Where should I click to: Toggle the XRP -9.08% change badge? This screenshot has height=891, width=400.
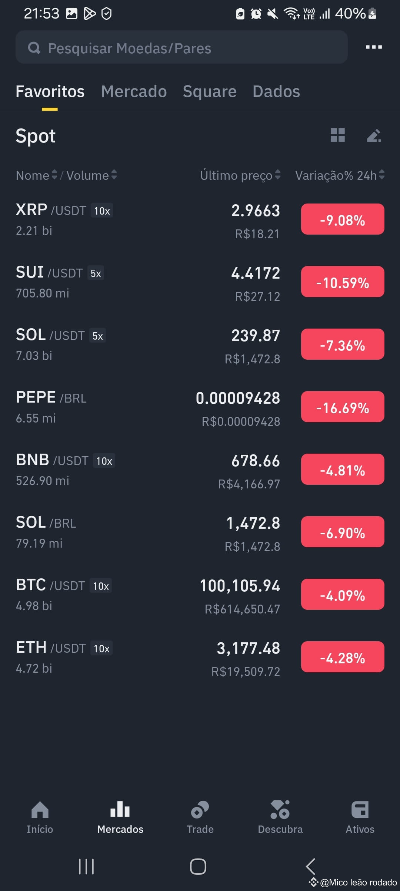(x=343, y=219)
